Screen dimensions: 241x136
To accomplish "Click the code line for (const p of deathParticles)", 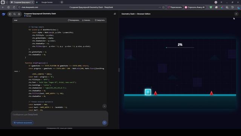I will pyautogui.click(x=43, y=29).
